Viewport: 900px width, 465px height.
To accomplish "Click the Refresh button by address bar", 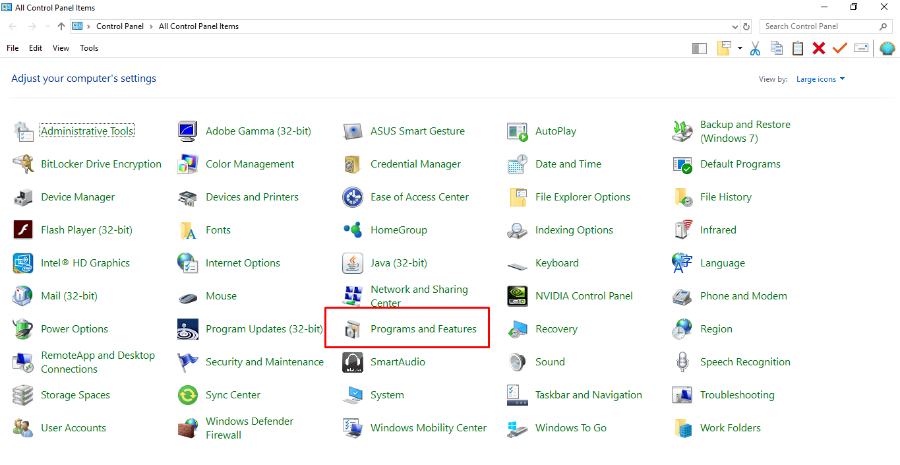I will tap(746, 26).
